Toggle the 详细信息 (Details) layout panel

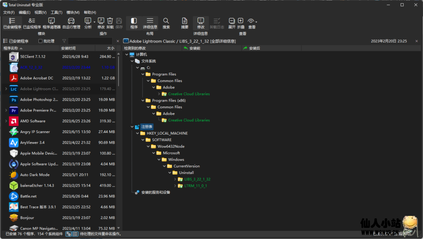point(150,23)
